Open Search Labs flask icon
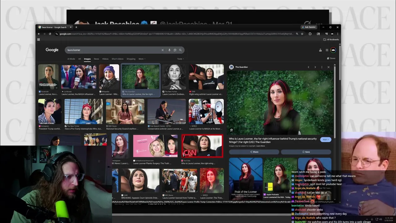Image resolution: width=396 pixels, height=223 pixels. click(x=320, y=50)
